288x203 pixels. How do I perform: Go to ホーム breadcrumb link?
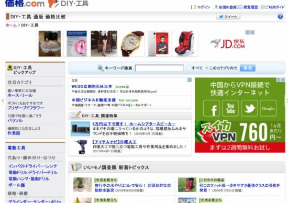(11, 25)
